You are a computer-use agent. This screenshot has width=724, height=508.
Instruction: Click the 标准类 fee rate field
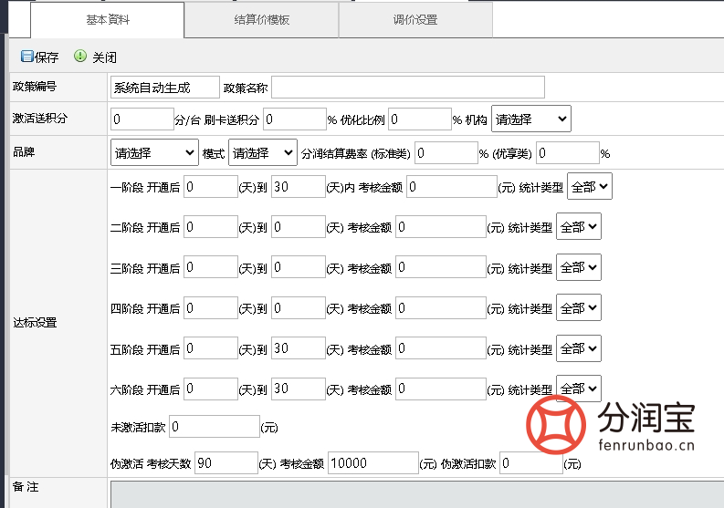tap(446, 152)
